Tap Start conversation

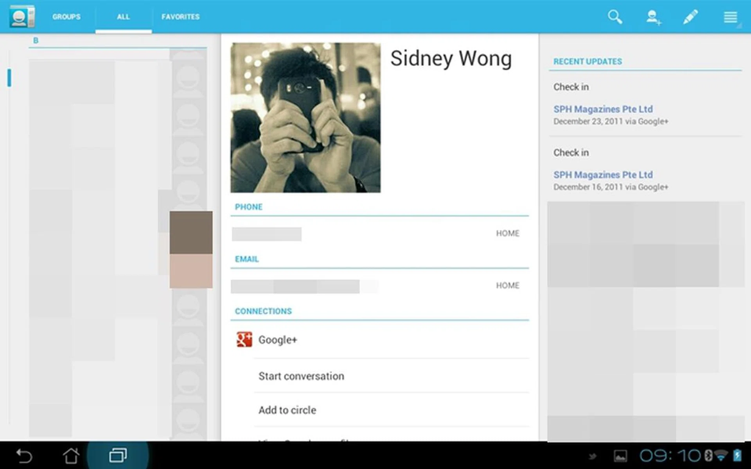[301, 376]
